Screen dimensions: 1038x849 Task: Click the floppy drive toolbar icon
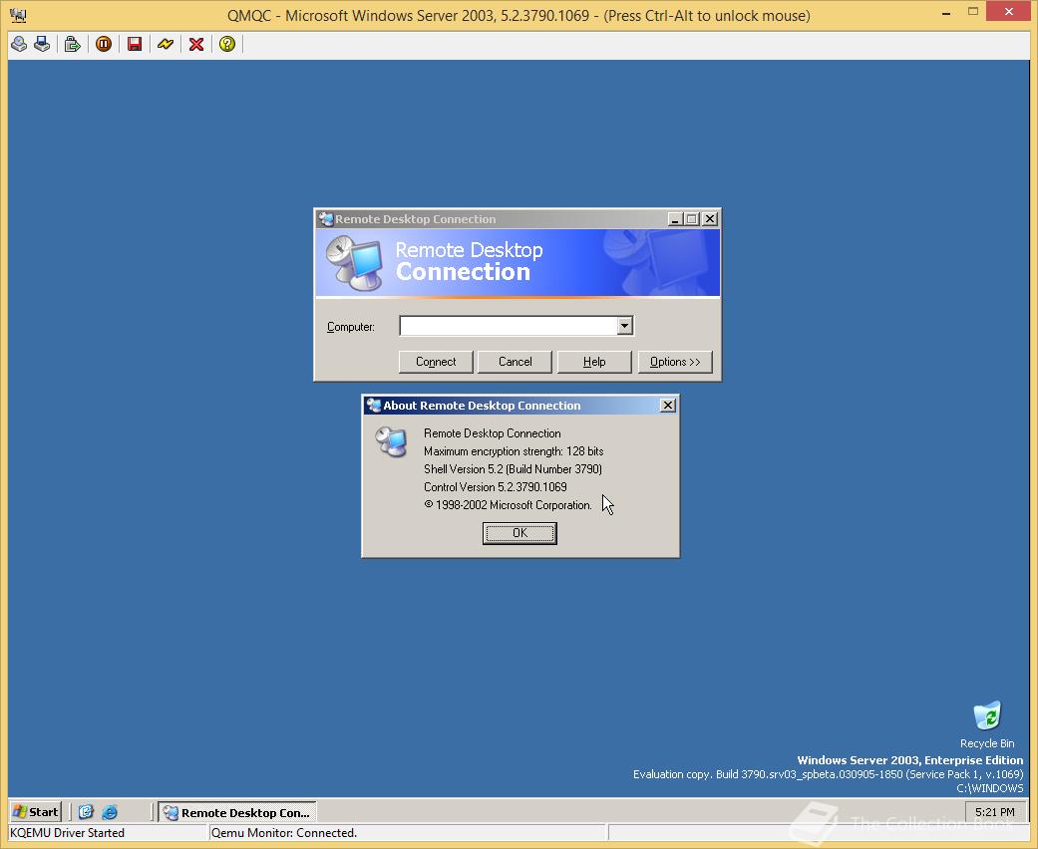42,44
